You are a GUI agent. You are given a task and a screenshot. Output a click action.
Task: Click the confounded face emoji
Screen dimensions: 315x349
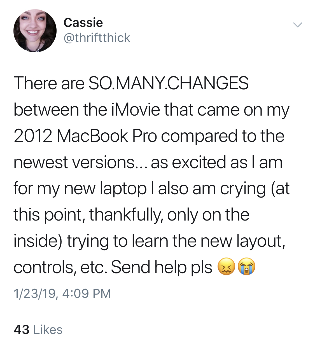click(x=226, y=266)
